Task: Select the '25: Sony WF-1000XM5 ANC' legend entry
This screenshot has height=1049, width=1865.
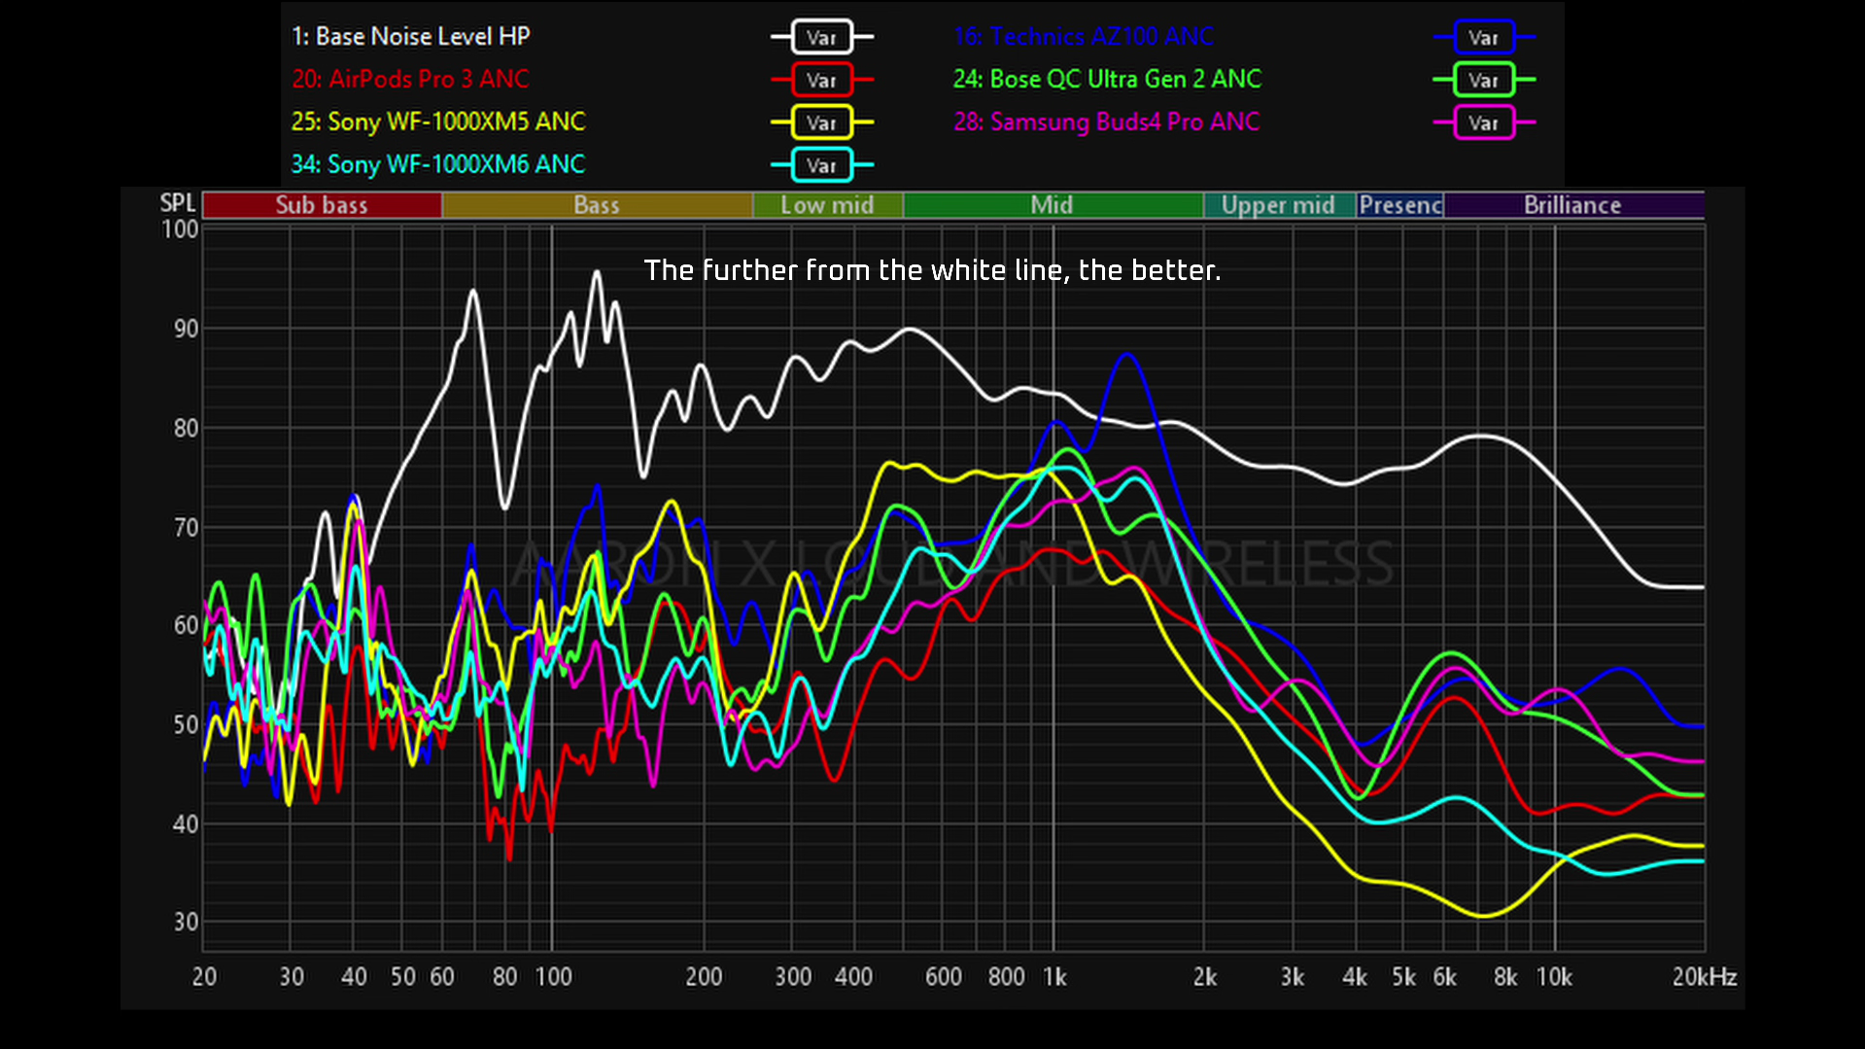Action: coord(438,122)
